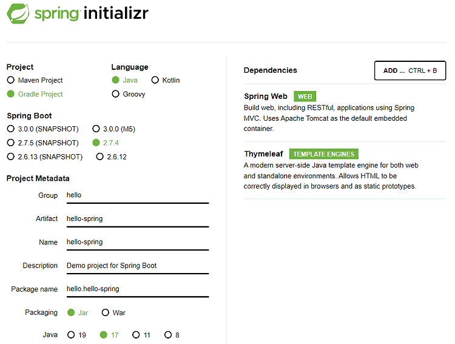Screen dimensions: 455x344
Task: Edit the Package name field
Action: click(138, 290)
